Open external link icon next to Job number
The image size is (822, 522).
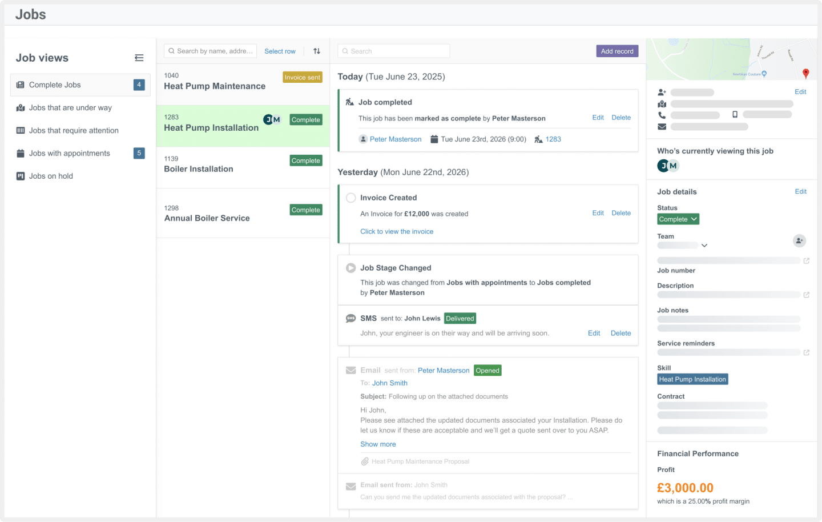point(807,260)
